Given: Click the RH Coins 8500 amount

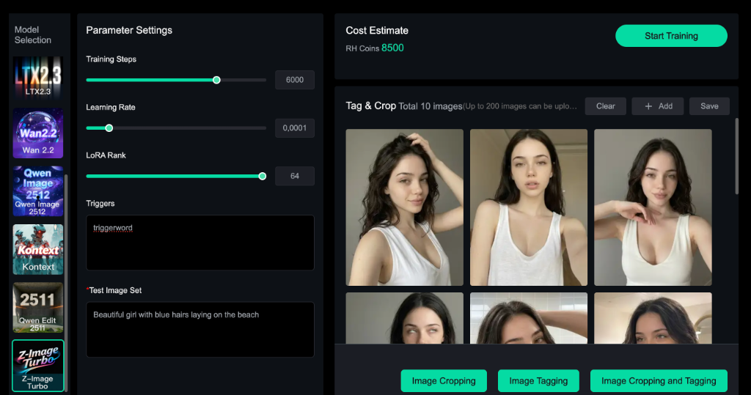Looking at the screenshot, I should click(392, 48).
